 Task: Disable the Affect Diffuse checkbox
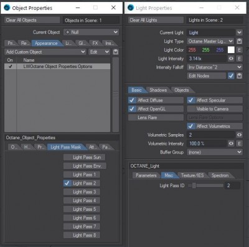[131, 100]
